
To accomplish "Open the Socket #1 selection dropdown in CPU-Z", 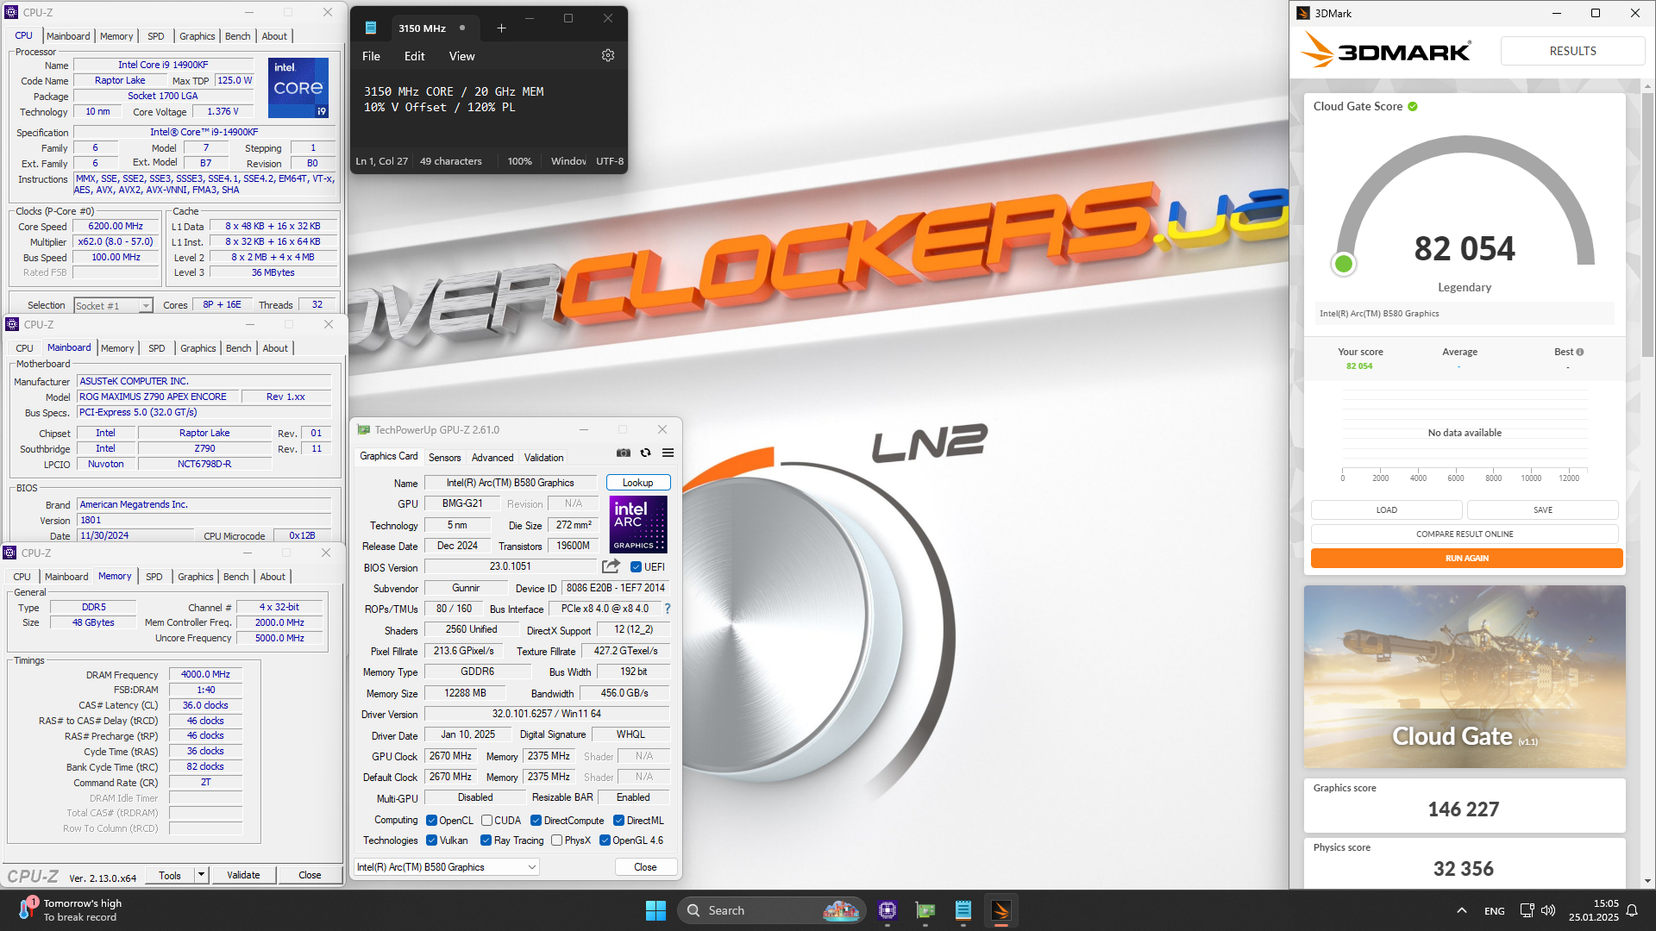I will click(113, 305).
